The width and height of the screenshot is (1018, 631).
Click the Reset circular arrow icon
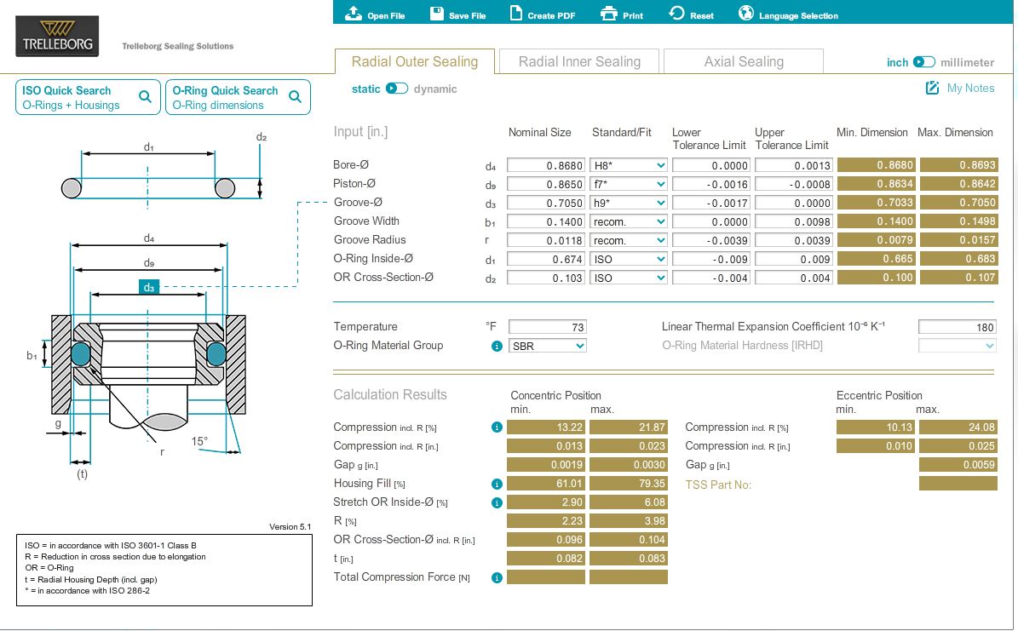pyautogui.click(x=676, y=13)
